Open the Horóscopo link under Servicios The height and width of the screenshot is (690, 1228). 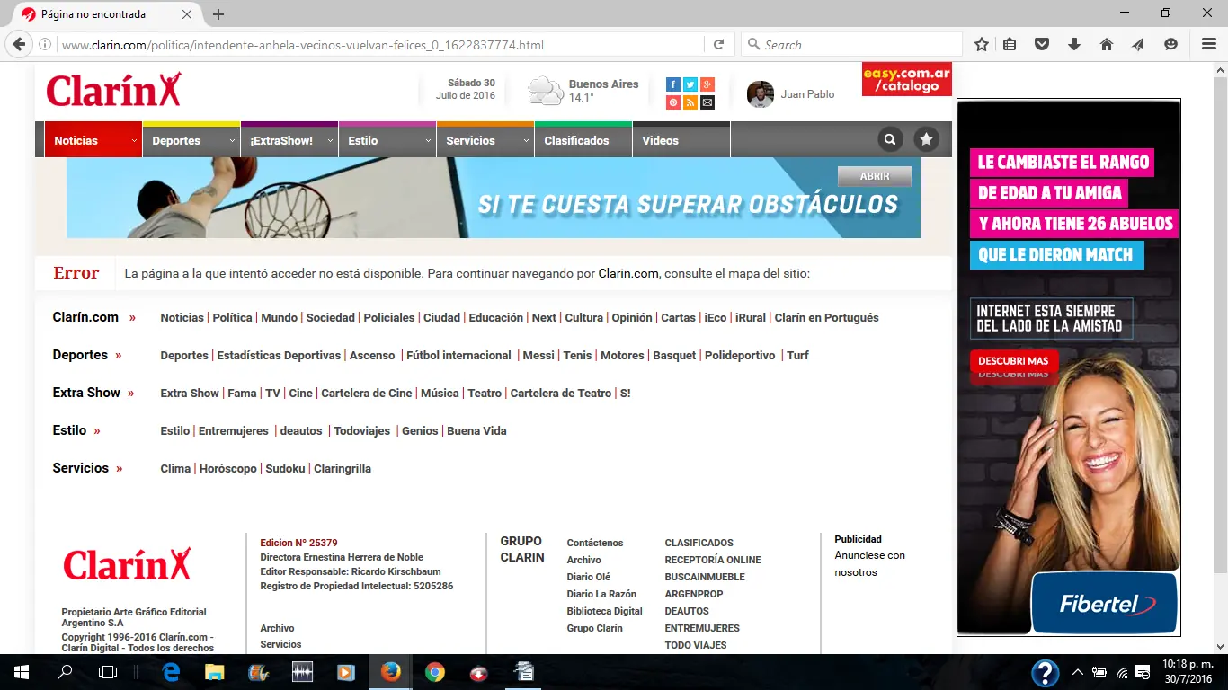click(x=228, y=468)
